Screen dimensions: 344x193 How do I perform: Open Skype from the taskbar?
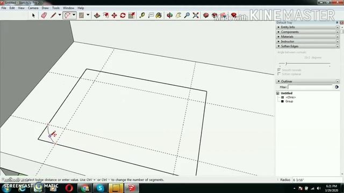pyautogui.click(x=100, y=188)
